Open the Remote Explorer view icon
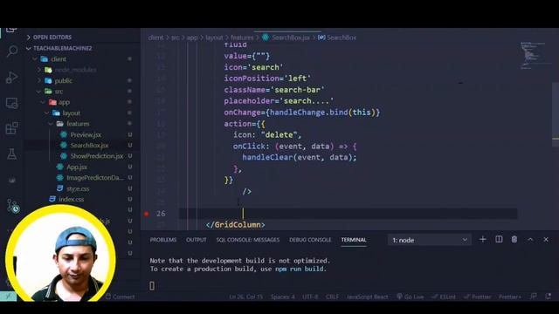Viewport: 559px width, 314px height. [11, 103]
